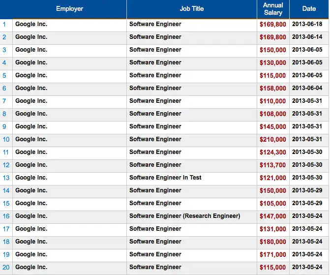Open row number 13 link
The height and width of the screenshot is (275, 330).
click(x=6, y=178)
